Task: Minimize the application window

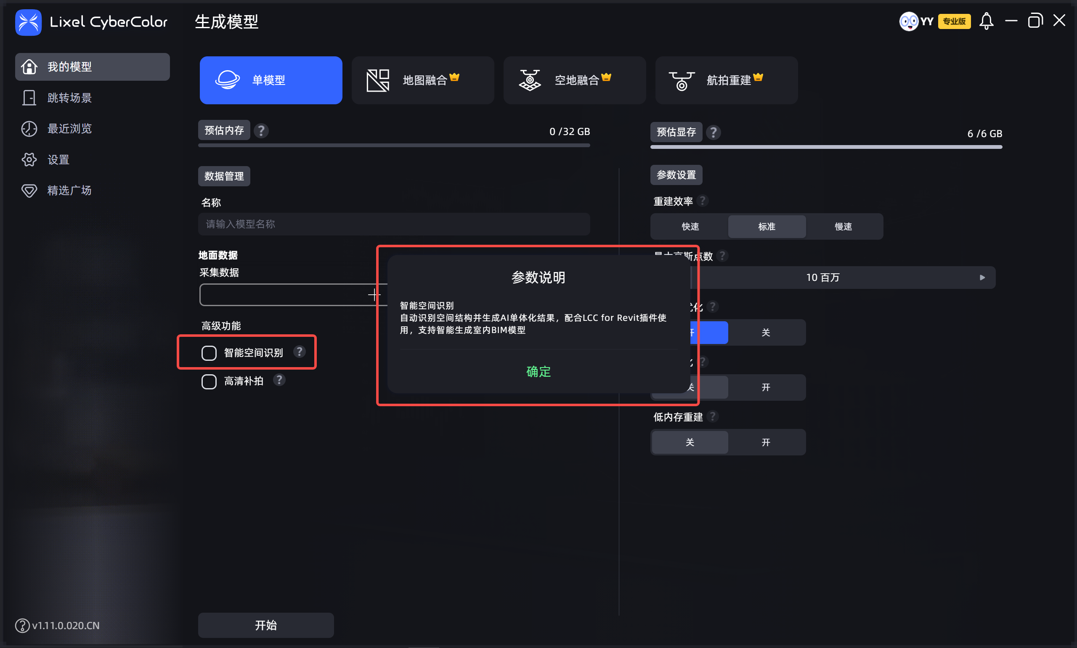Action: (x=1011, y=21)
